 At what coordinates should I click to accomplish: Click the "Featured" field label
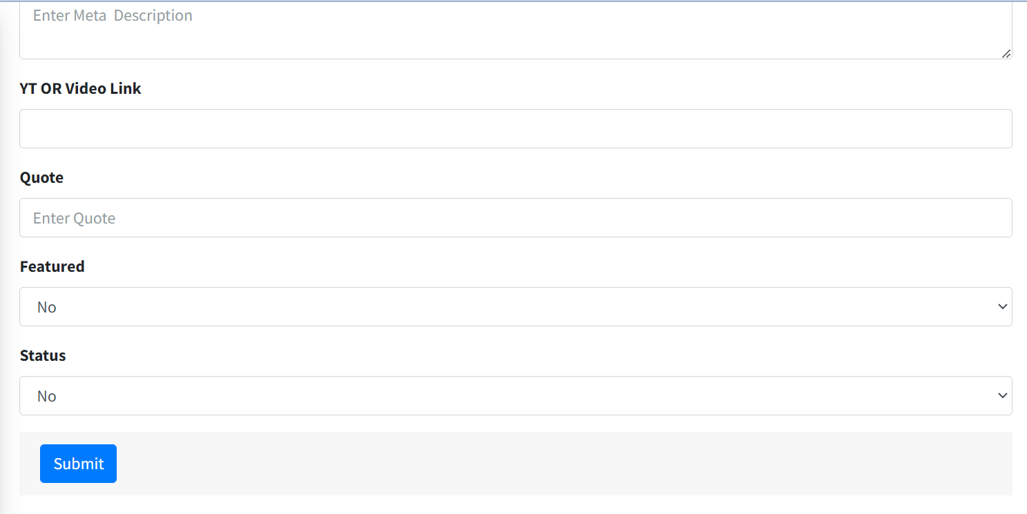pos(52,266)
